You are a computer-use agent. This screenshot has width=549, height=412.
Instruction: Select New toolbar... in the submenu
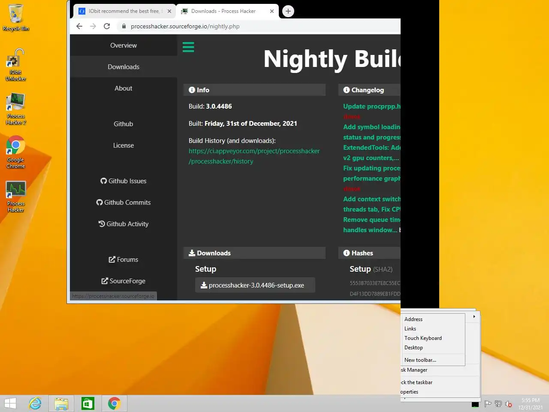433,360
